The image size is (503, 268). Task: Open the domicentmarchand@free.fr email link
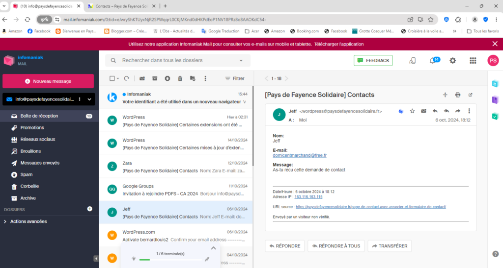click(x=300, y=155)
